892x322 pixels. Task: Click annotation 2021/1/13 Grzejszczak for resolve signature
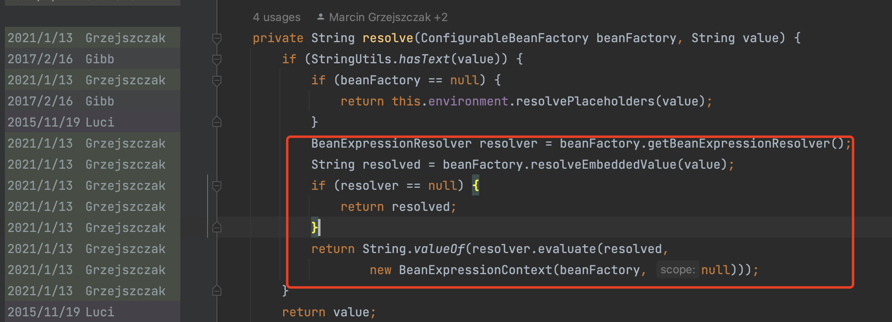click(93, 38)
